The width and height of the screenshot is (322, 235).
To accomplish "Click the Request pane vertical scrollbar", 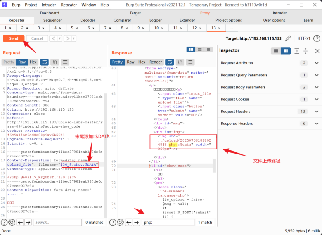I will pyautogui.click(x=106, y=156).
